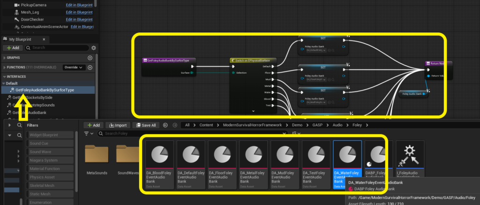Toggle the Widget Blueprint filter
This screenshot has height=205, width=480.
(50, 135)
